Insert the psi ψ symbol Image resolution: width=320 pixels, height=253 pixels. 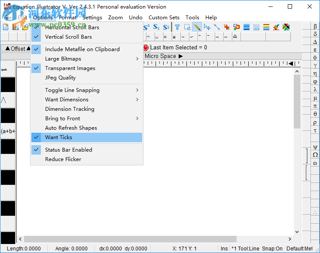pos(315,147)
